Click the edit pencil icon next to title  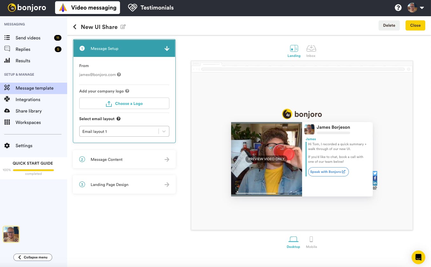click(123, 27)
